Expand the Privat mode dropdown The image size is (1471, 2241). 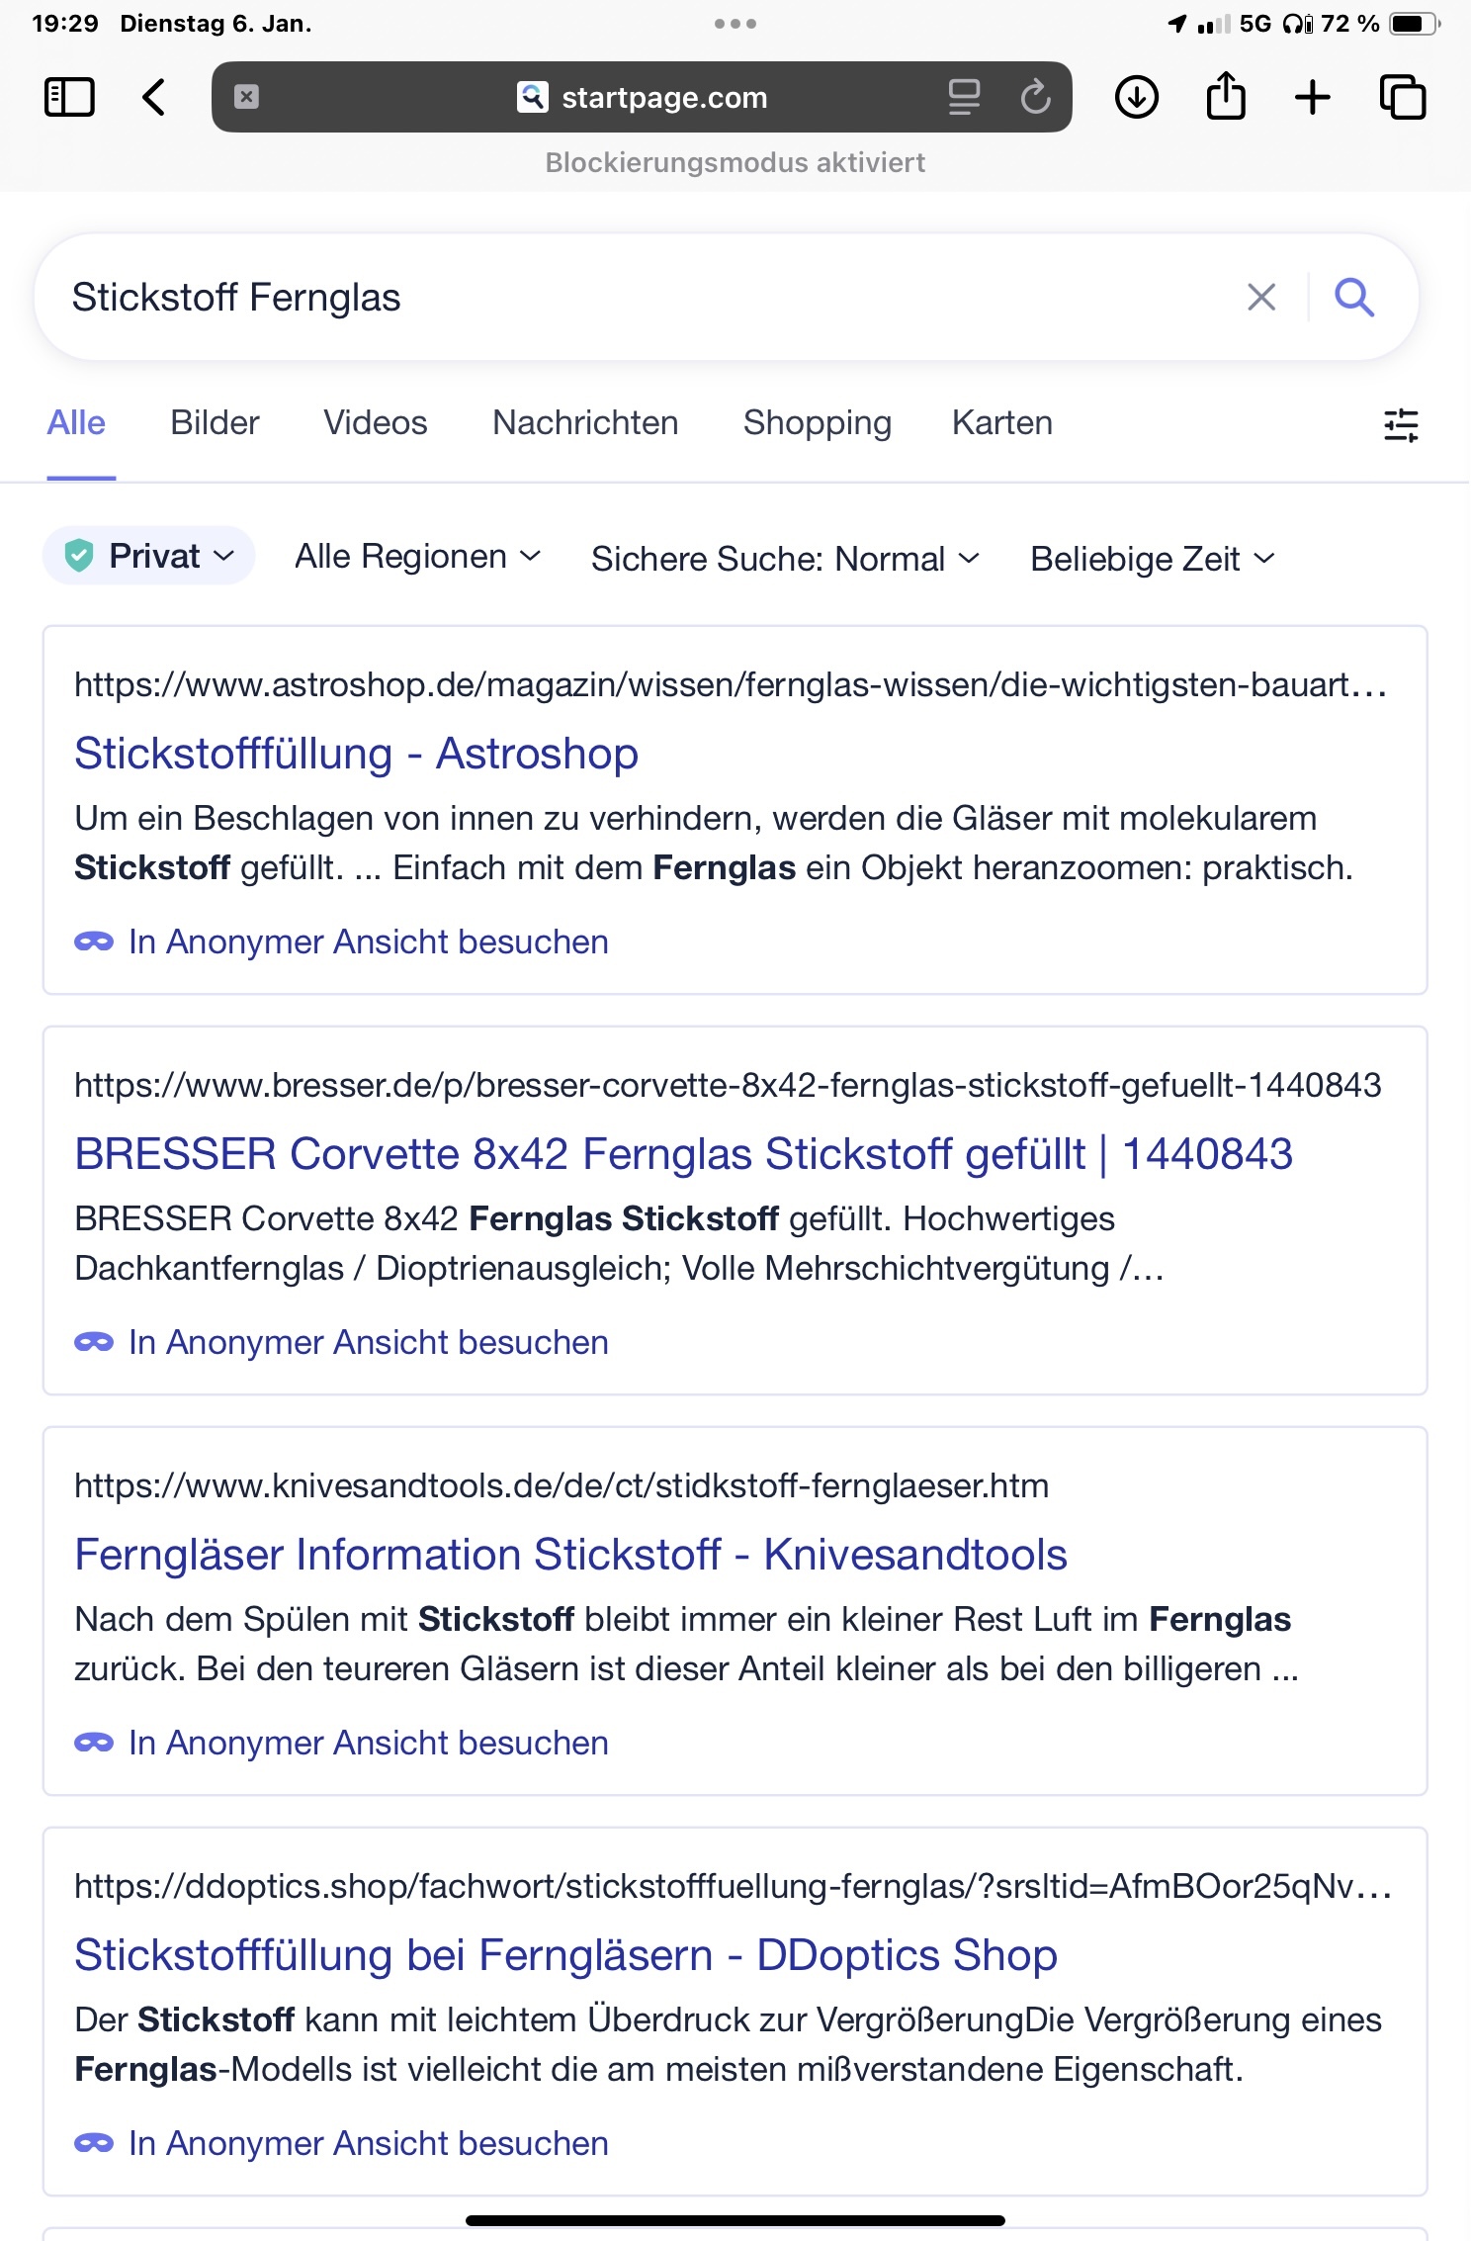[x=150, y=557]
